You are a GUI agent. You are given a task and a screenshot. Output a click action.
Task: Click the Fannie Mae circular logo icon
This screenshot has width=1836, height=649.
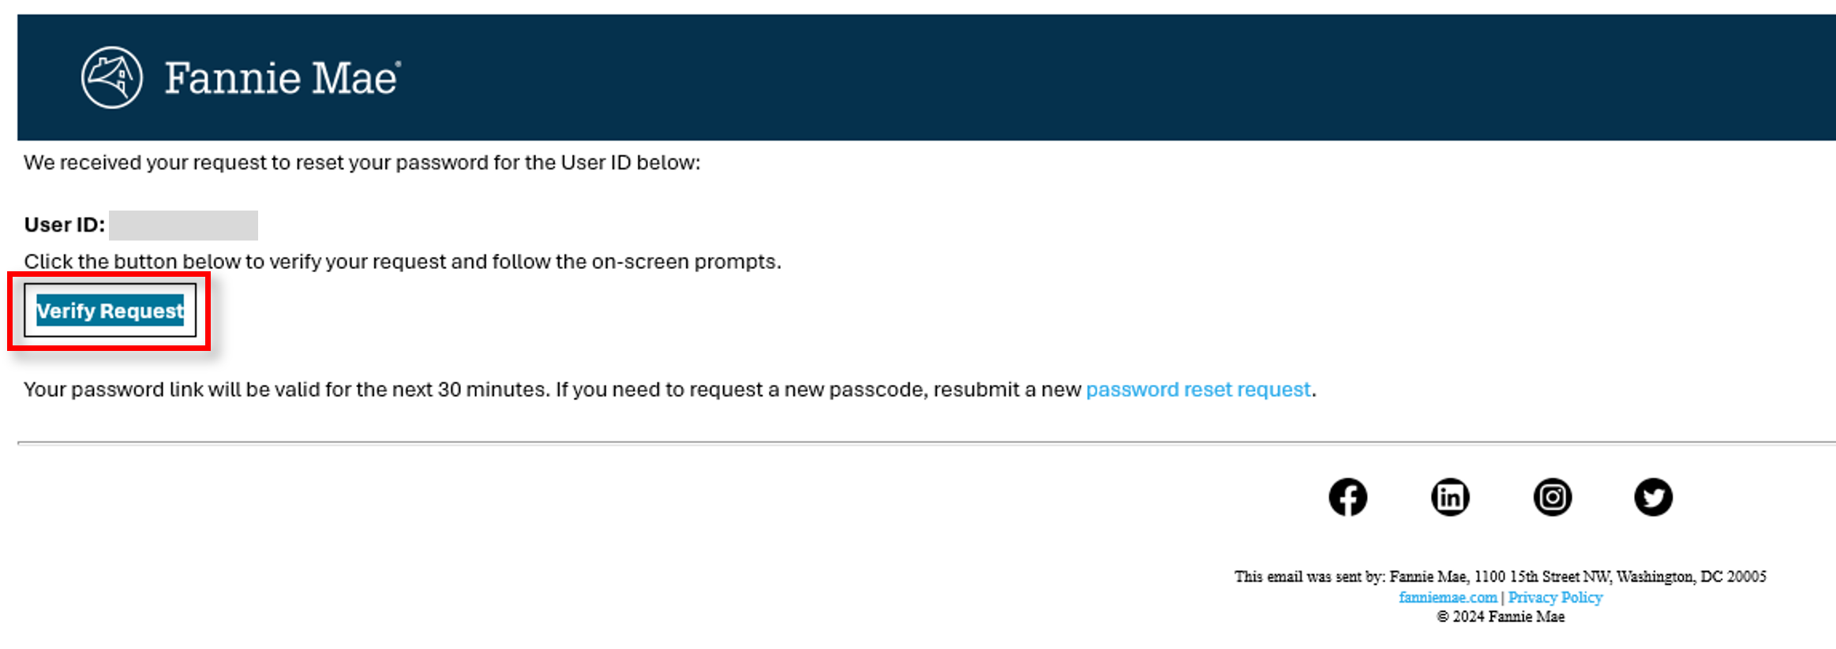pos(112,77)
